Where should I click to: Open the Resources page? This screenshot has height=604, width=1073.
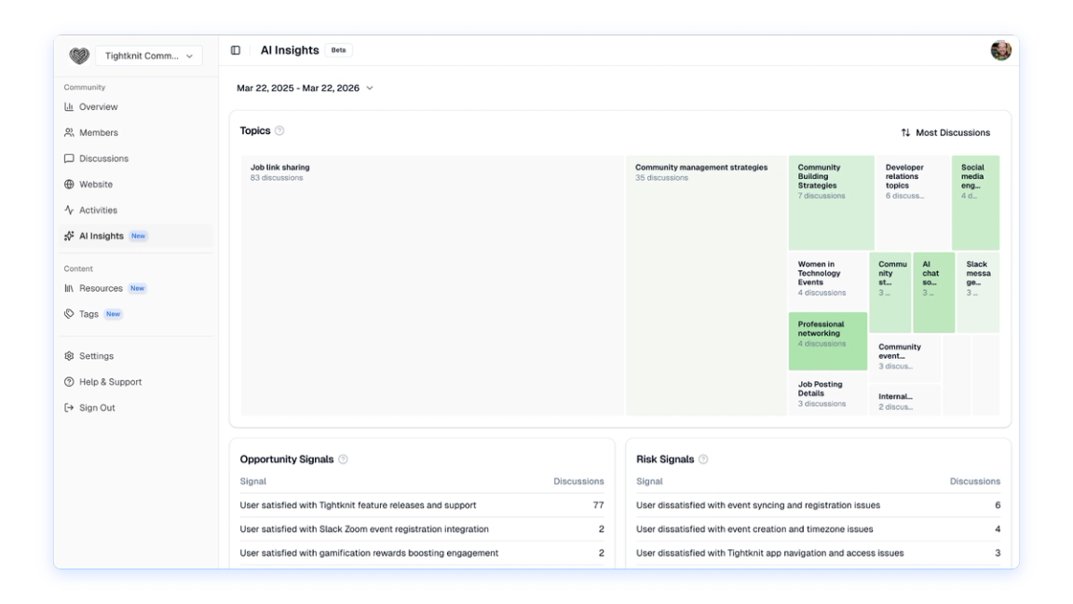coord(135,288)
